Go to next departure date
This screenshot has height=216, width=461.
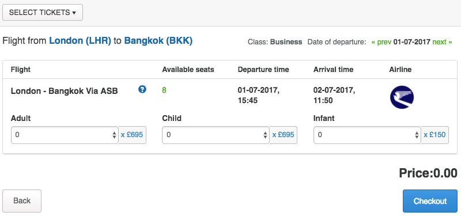point(442,42)
